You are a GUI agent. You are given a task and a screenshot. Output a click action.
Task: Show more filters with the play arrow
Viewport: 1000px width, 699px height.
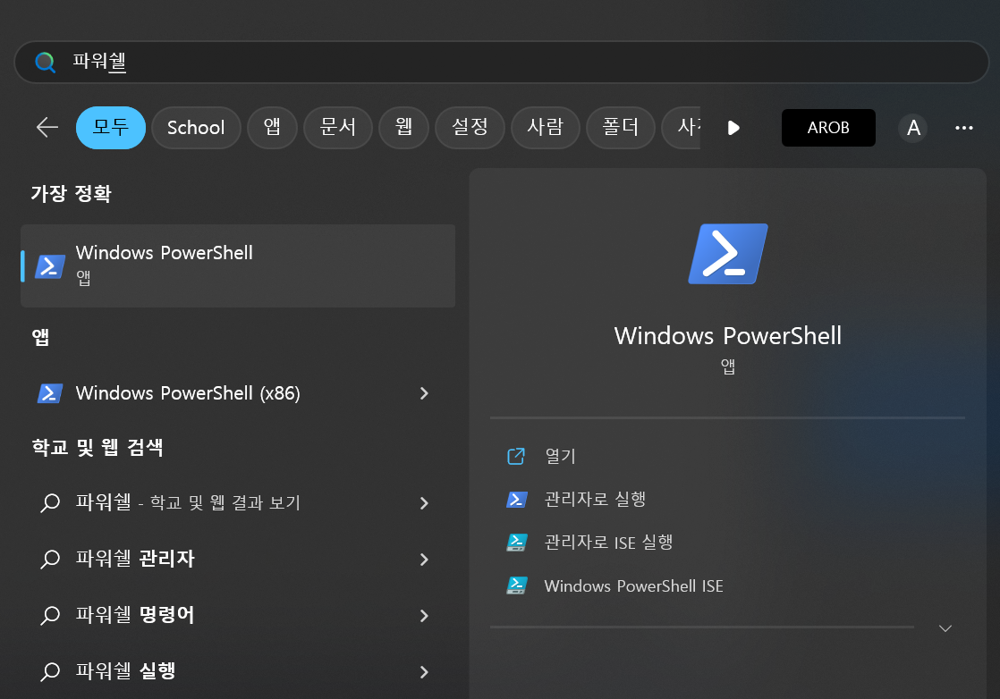733,128
